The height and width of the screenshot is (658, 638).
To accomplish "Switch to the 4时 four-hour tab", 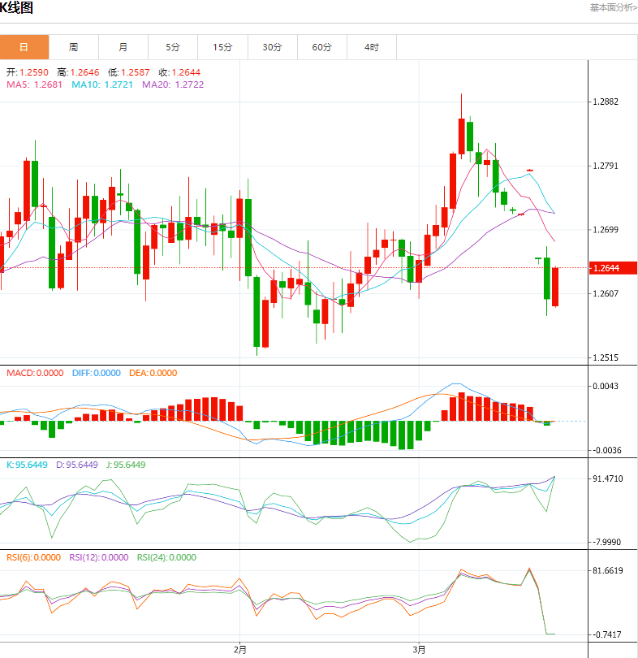I will pos(371,47).
